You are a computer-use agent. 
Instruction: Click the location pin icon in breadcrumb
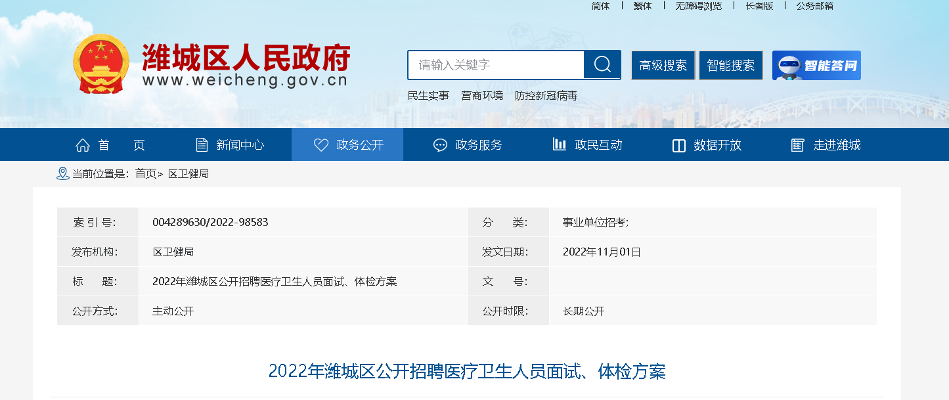(x=63, y=173)
